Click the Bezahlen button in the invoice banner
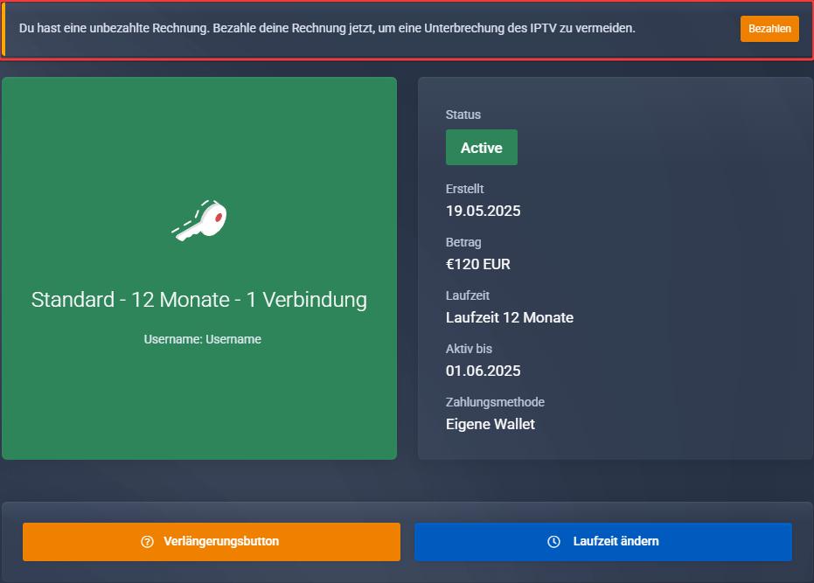Image resolution: width=814 pixels, height=583 pixels. click(x=769, y=28)
